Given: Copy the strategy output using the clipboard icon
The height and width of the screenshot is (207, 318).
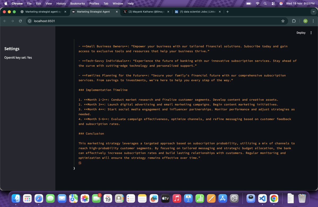Looking at the screenshot, I should click(x=80, y=163).
